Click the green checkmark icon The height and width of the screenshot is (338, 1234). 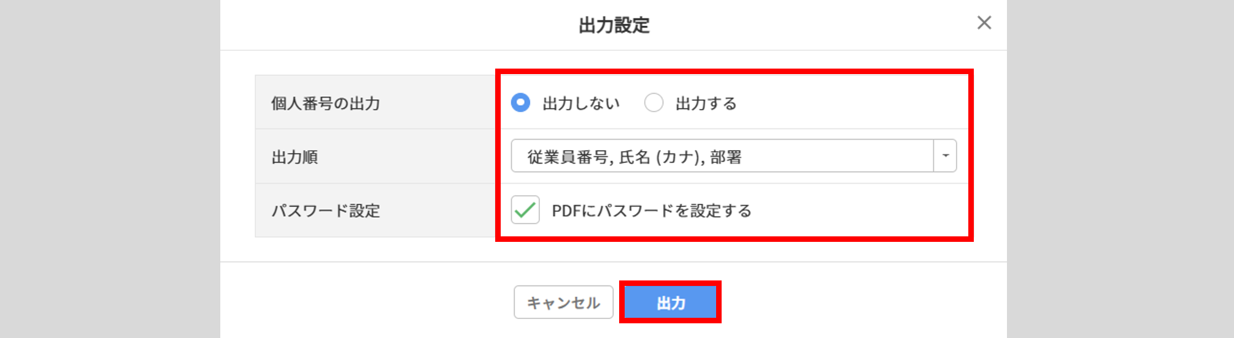coord(525,210)
